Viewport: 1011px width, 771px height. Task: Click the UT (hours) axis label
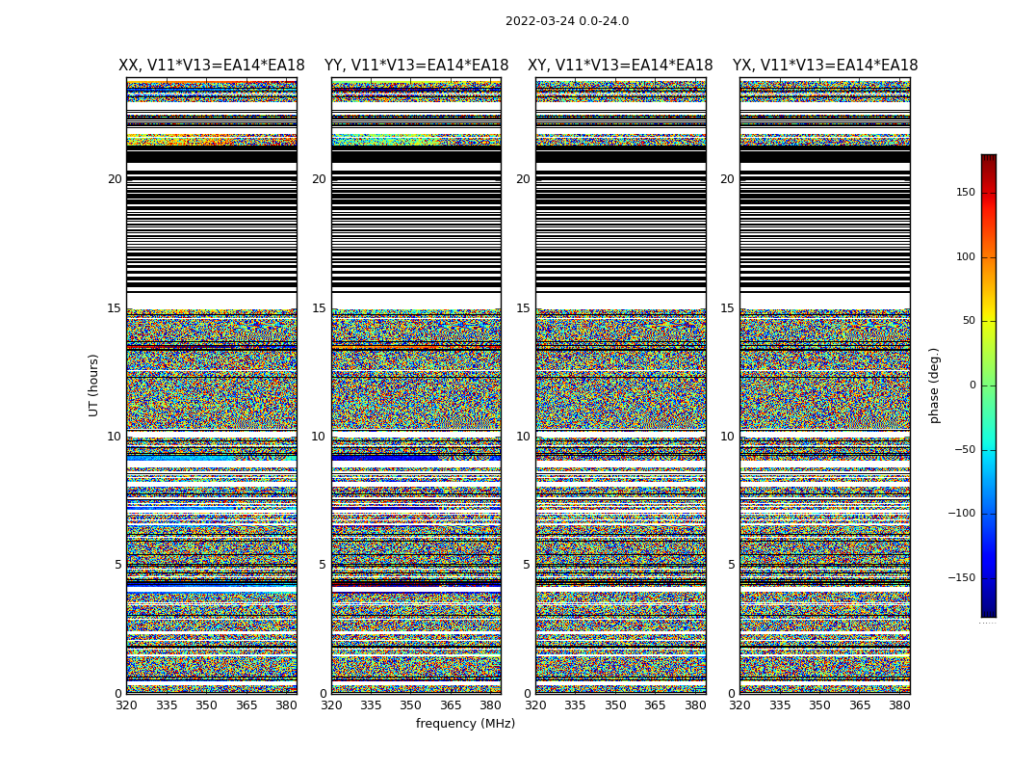[x=93, y=385]
